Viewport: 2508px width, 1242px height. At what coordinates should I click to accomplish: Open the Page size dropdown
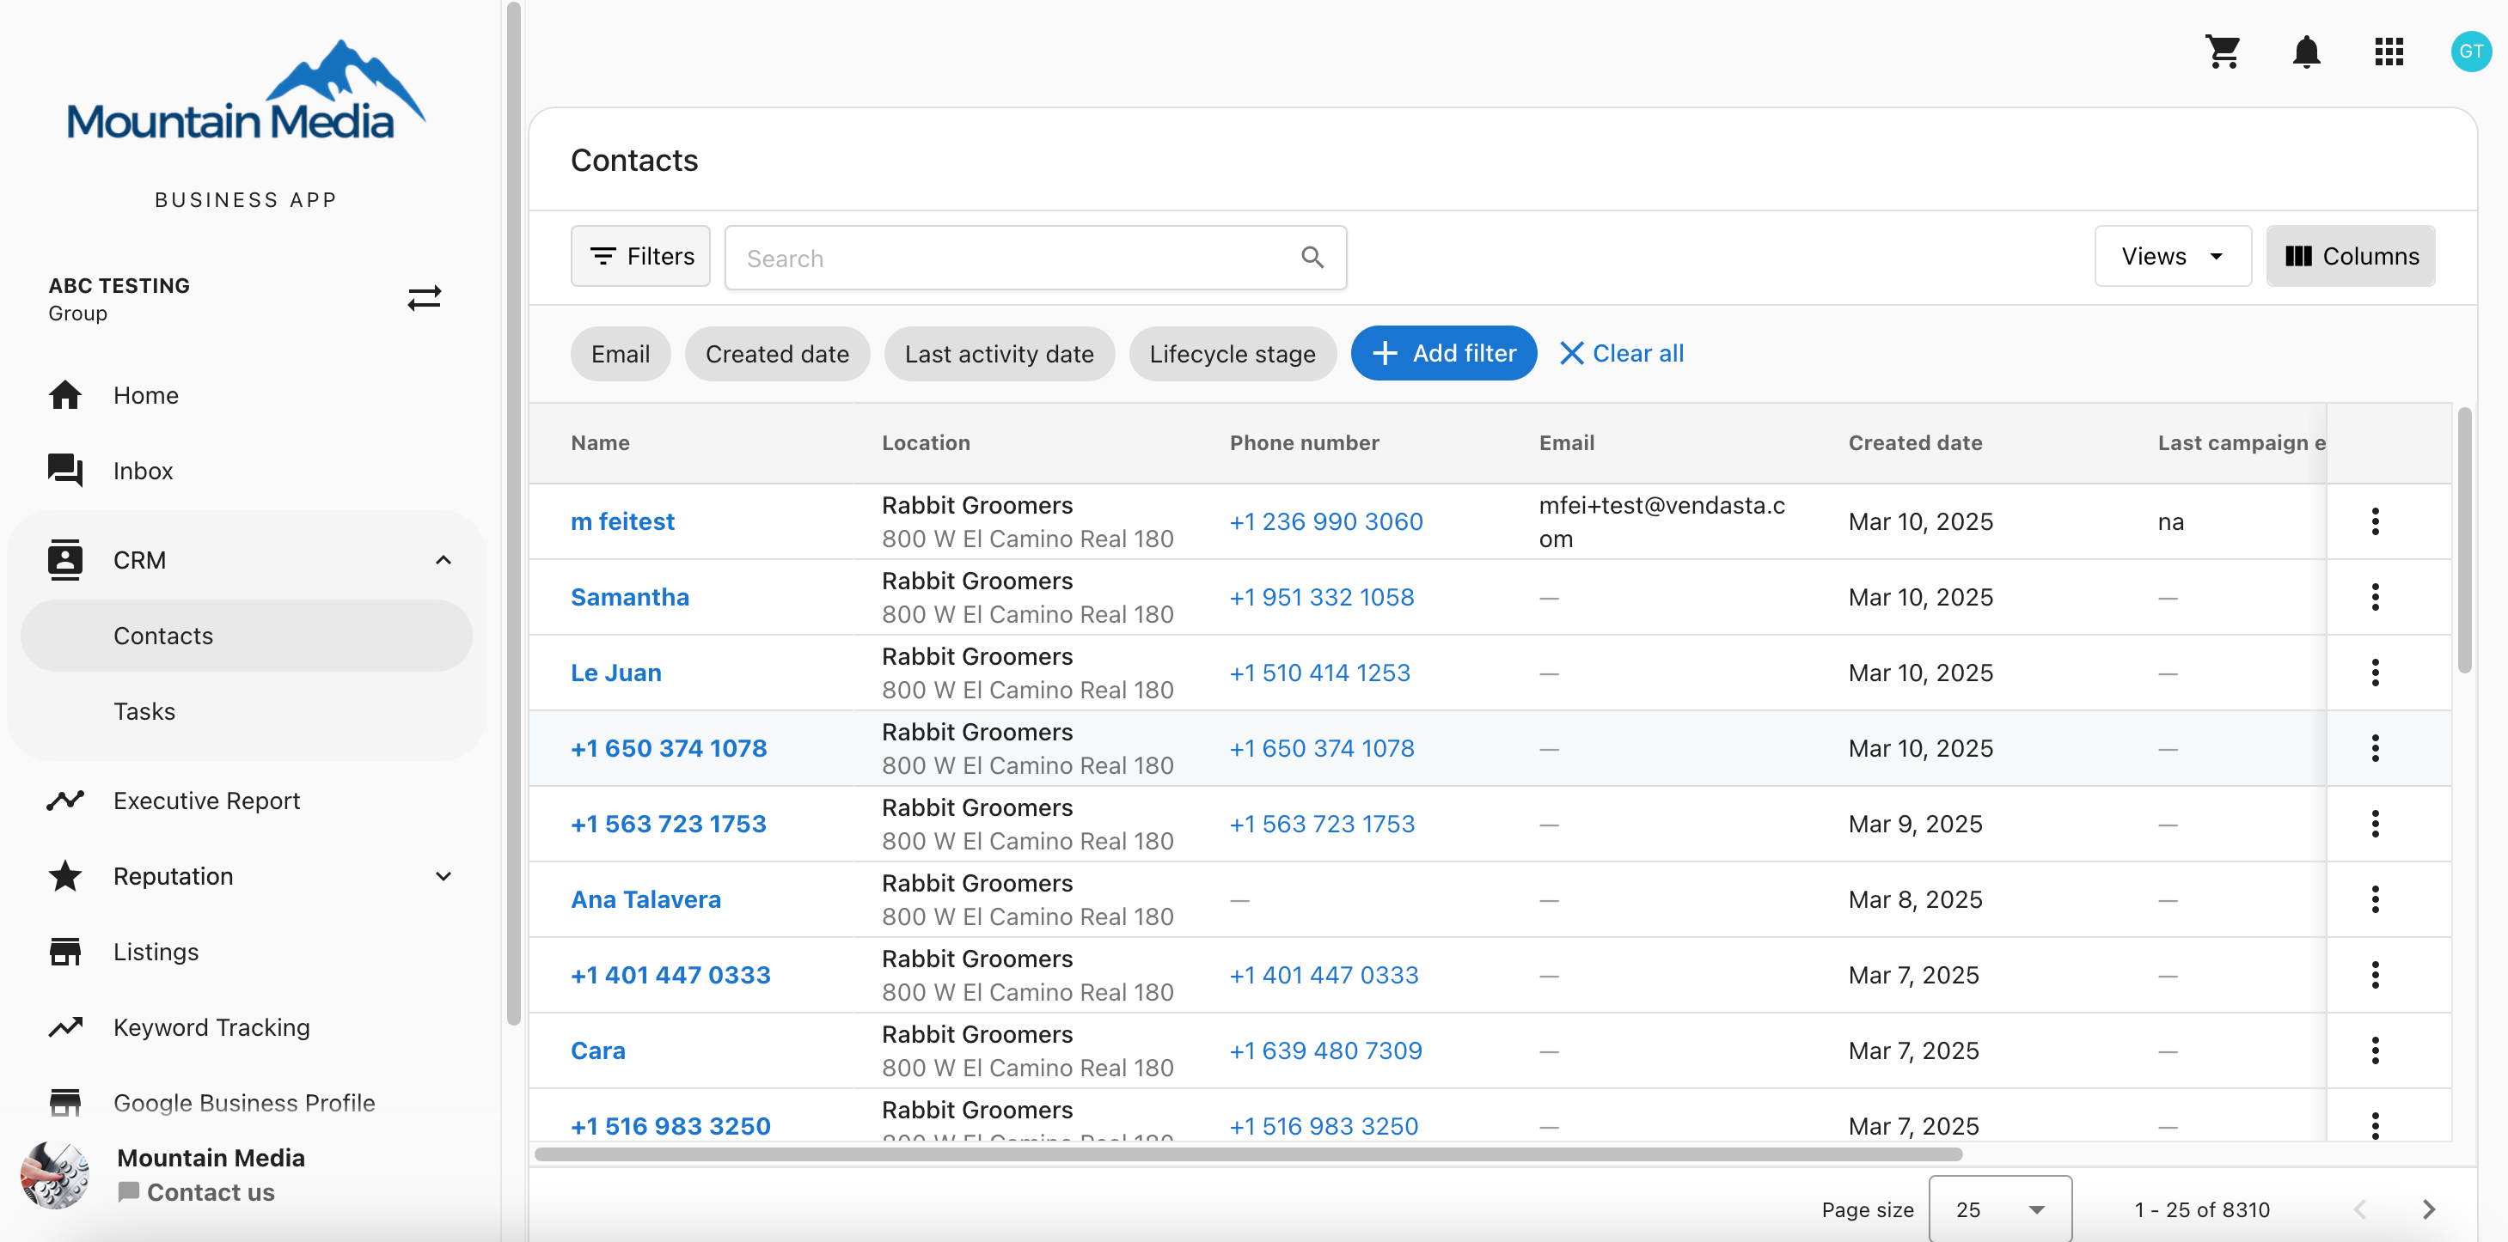[1999, 1209]
